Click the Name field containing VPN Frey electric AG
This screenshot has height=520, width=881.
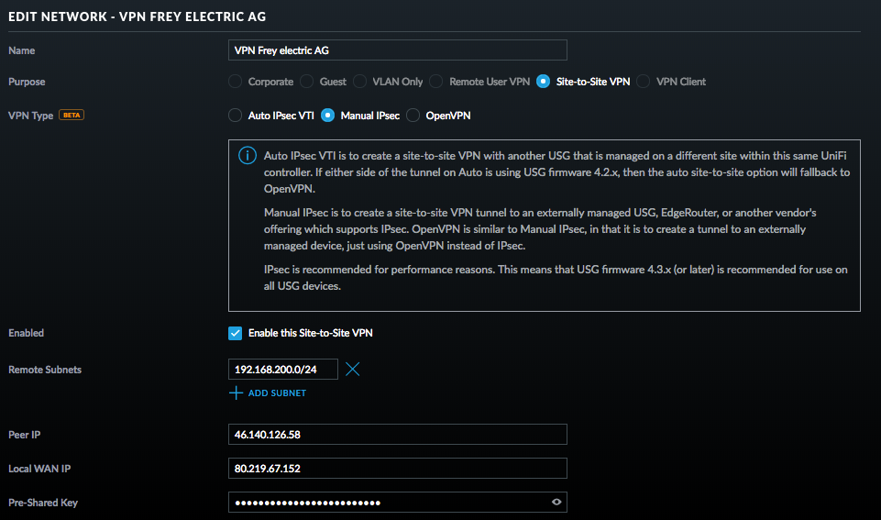point(398,50)
